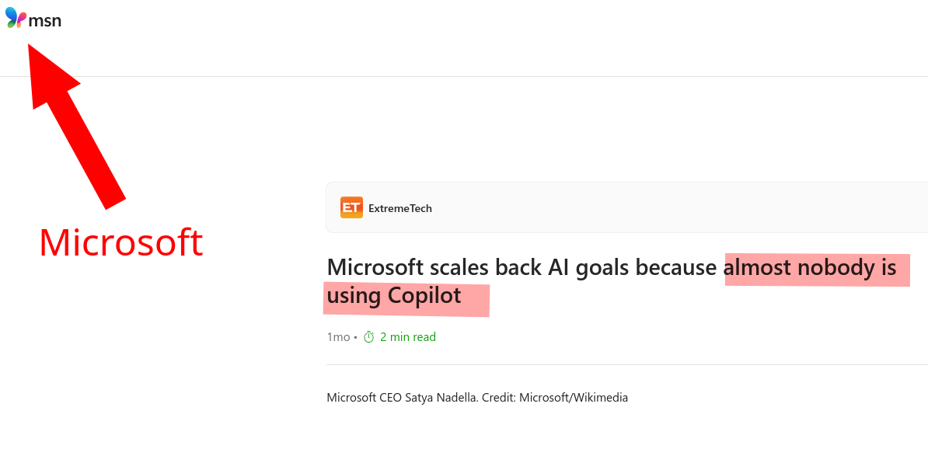The width and height of the screenshot is (928, 449).
Task: Click the "1mo" article timestamp
Action: point(338,337)
